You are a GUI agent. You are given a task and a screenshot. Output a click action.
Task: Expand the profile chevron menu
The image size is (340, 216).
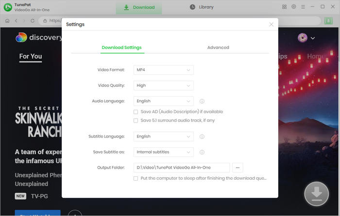pos(313,38)
